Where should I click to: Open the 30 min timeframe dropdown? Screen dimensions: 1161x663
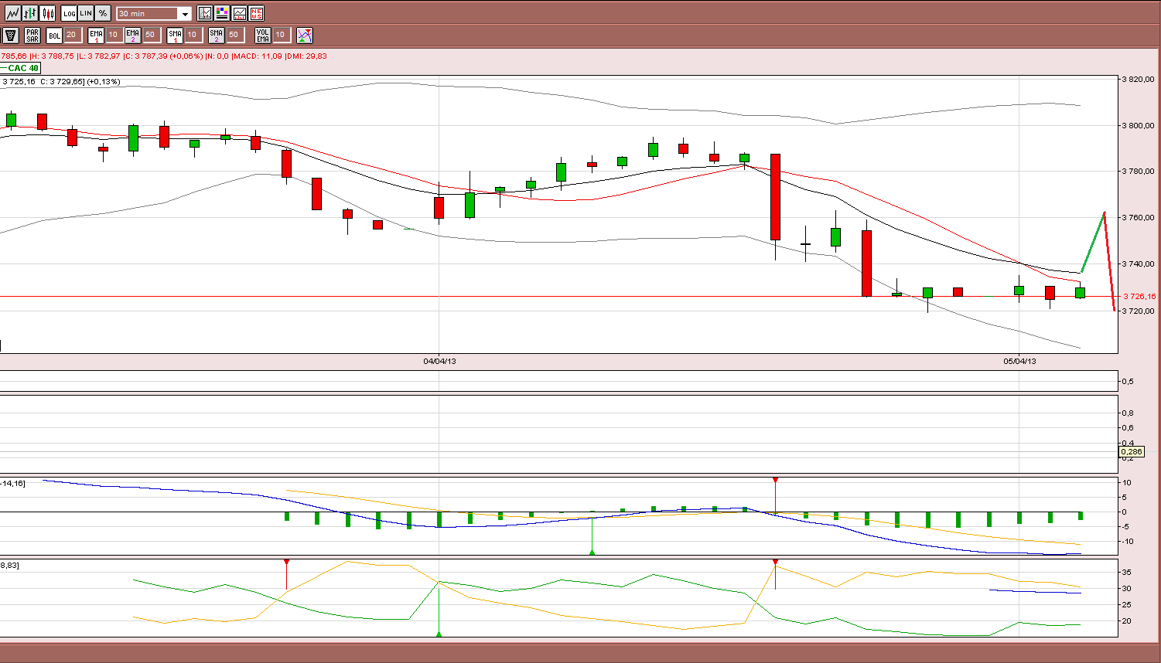point(154,14)
